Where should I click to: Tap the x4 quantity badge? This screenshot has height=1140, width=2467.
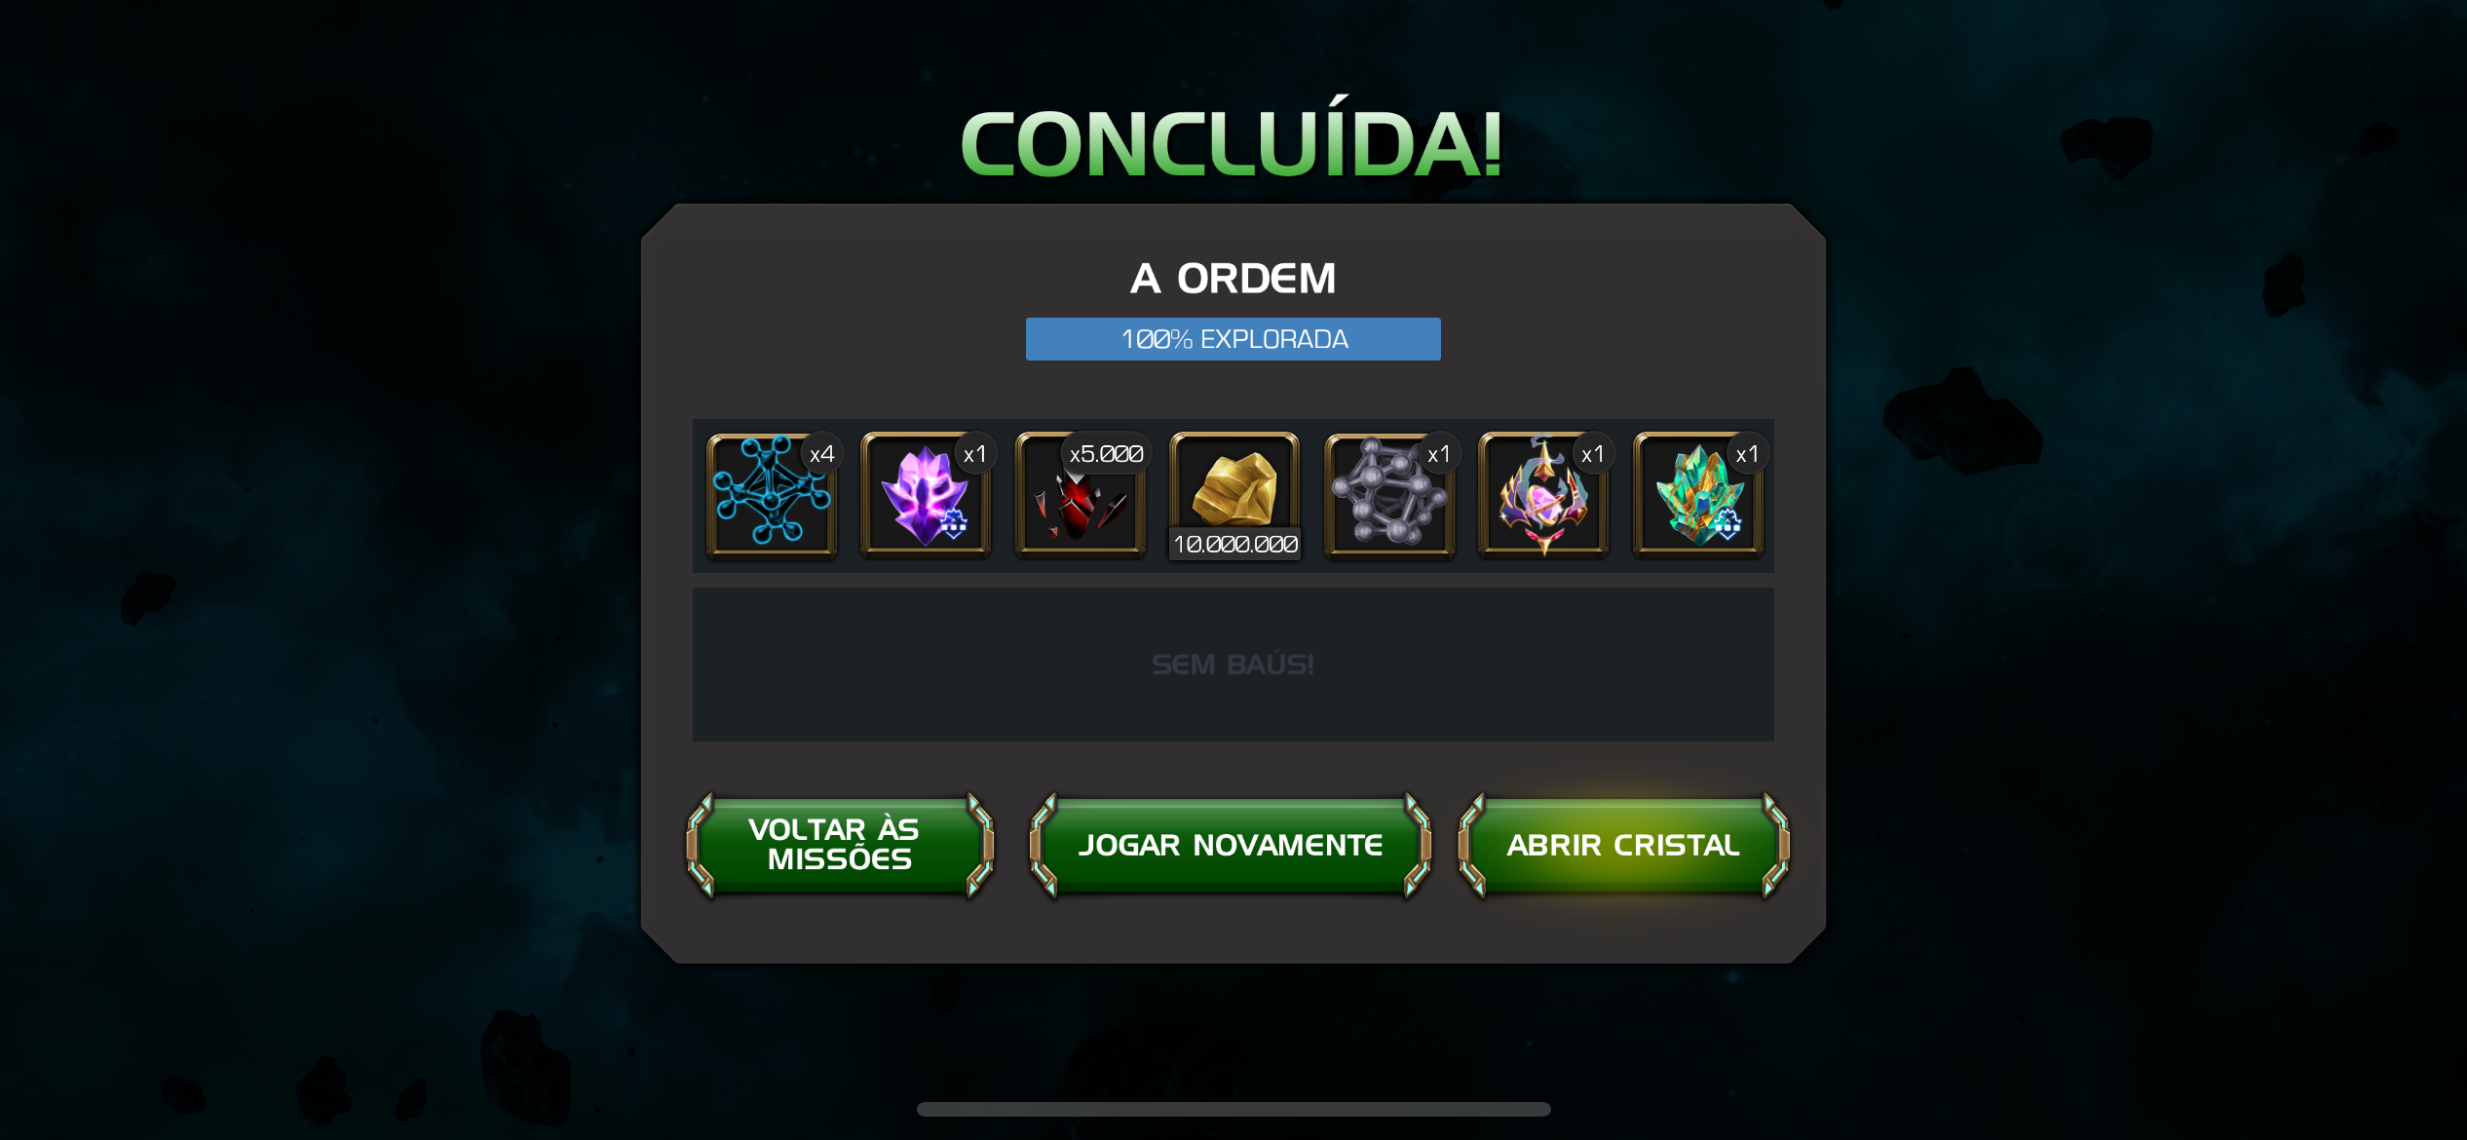point(822,454)
